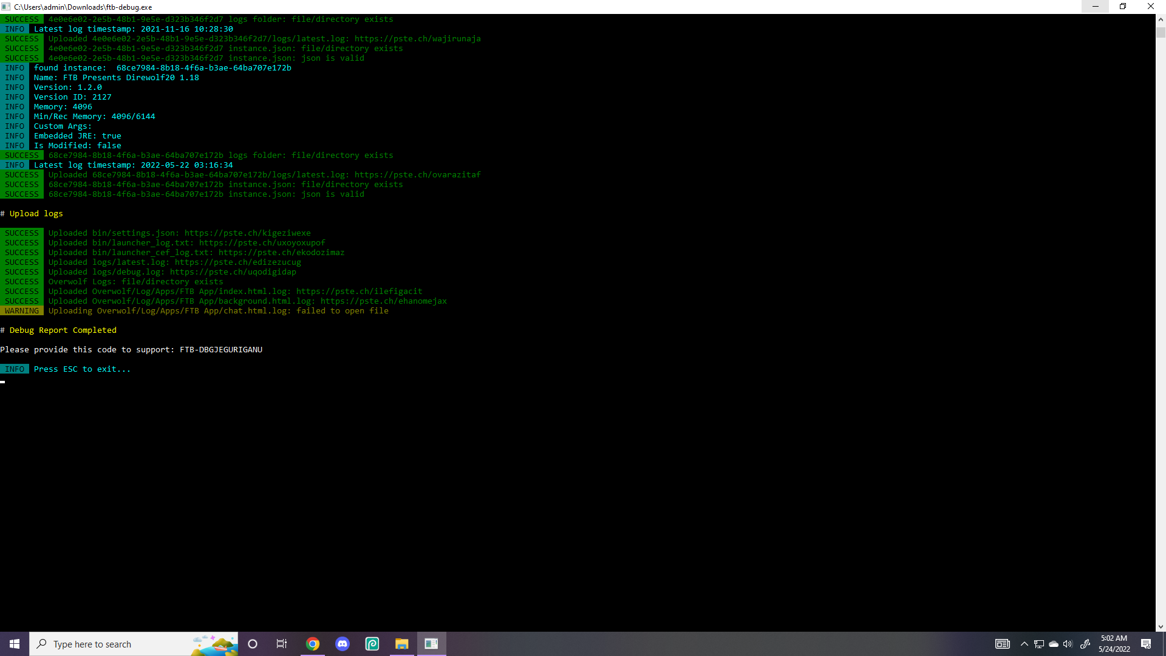Click the 'Custom Args:' line
This screenshot has height=656, width=1166.
coord(63,126)
